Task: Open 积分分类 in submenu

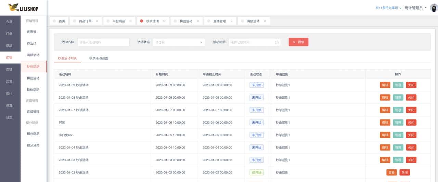Action: pos(34,145)
